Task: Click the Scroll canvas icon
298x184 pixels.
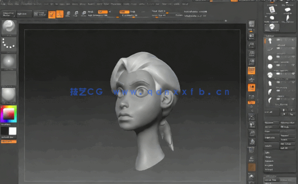Action: [251, 36]
